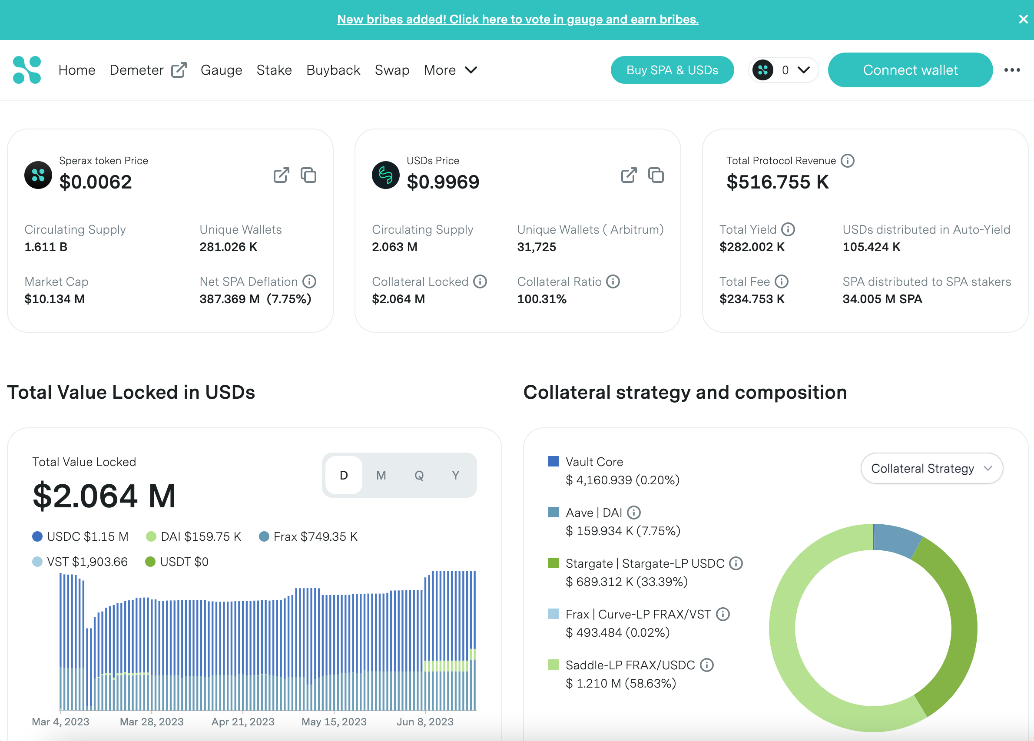The image size is (1034, 741).
Task: Follow the new bribes announcement link
Action: click(517, 19)
